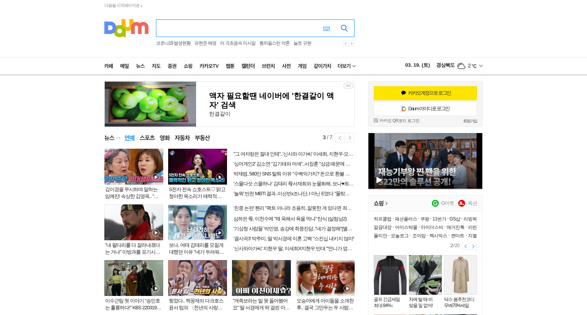Open the 메일 menu item

click(125, 66)
